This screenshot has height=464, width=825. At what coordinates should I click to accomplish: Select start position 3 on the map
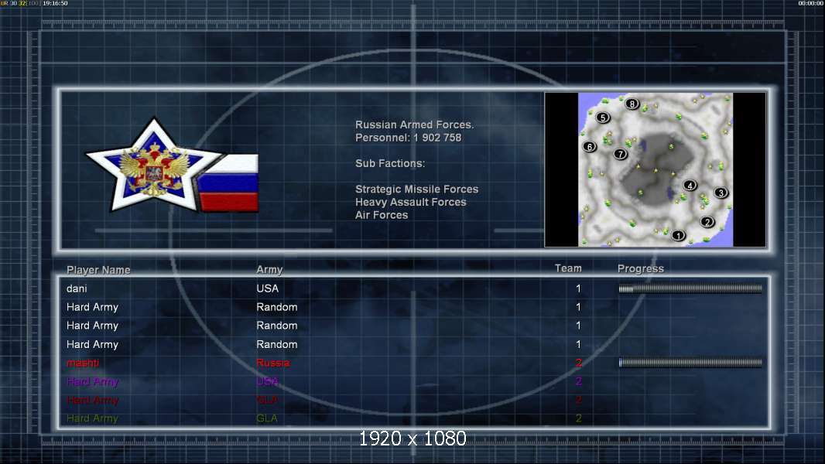(721, 193)
